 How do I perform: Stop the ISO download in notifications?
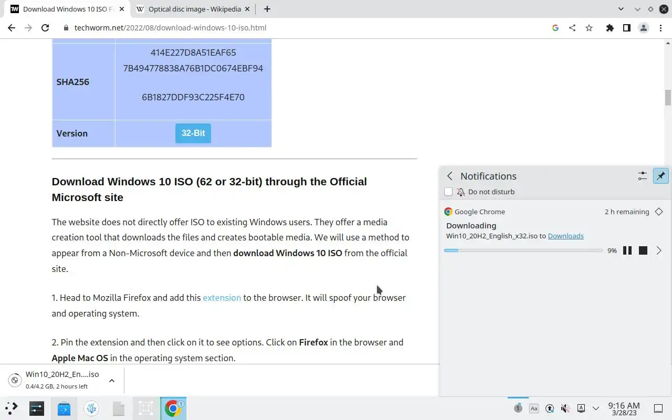(x=643, y=250)
